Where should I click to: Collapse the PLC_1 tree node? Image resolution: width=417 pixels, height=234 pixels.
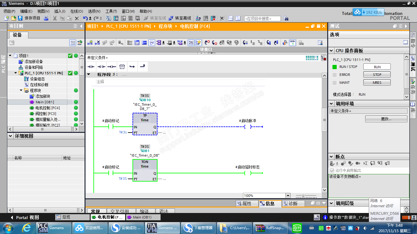coord(16,73)
